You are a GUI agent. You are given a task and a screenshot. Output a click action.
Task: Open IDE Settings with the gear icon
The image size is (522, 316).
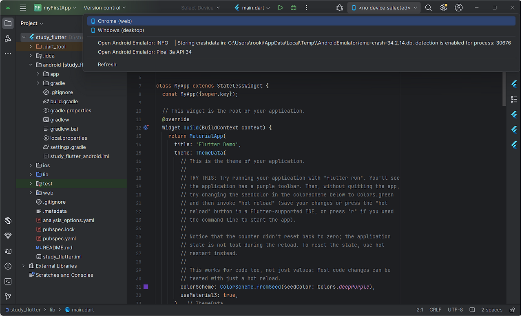[x=443, y=7]
